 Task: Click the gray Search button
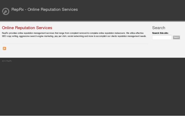tap(176, 37)
